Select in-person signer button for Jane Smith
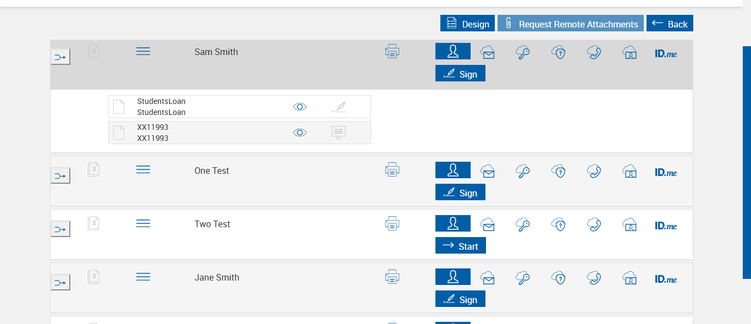751x324 pixels. (x=452, y=277)
